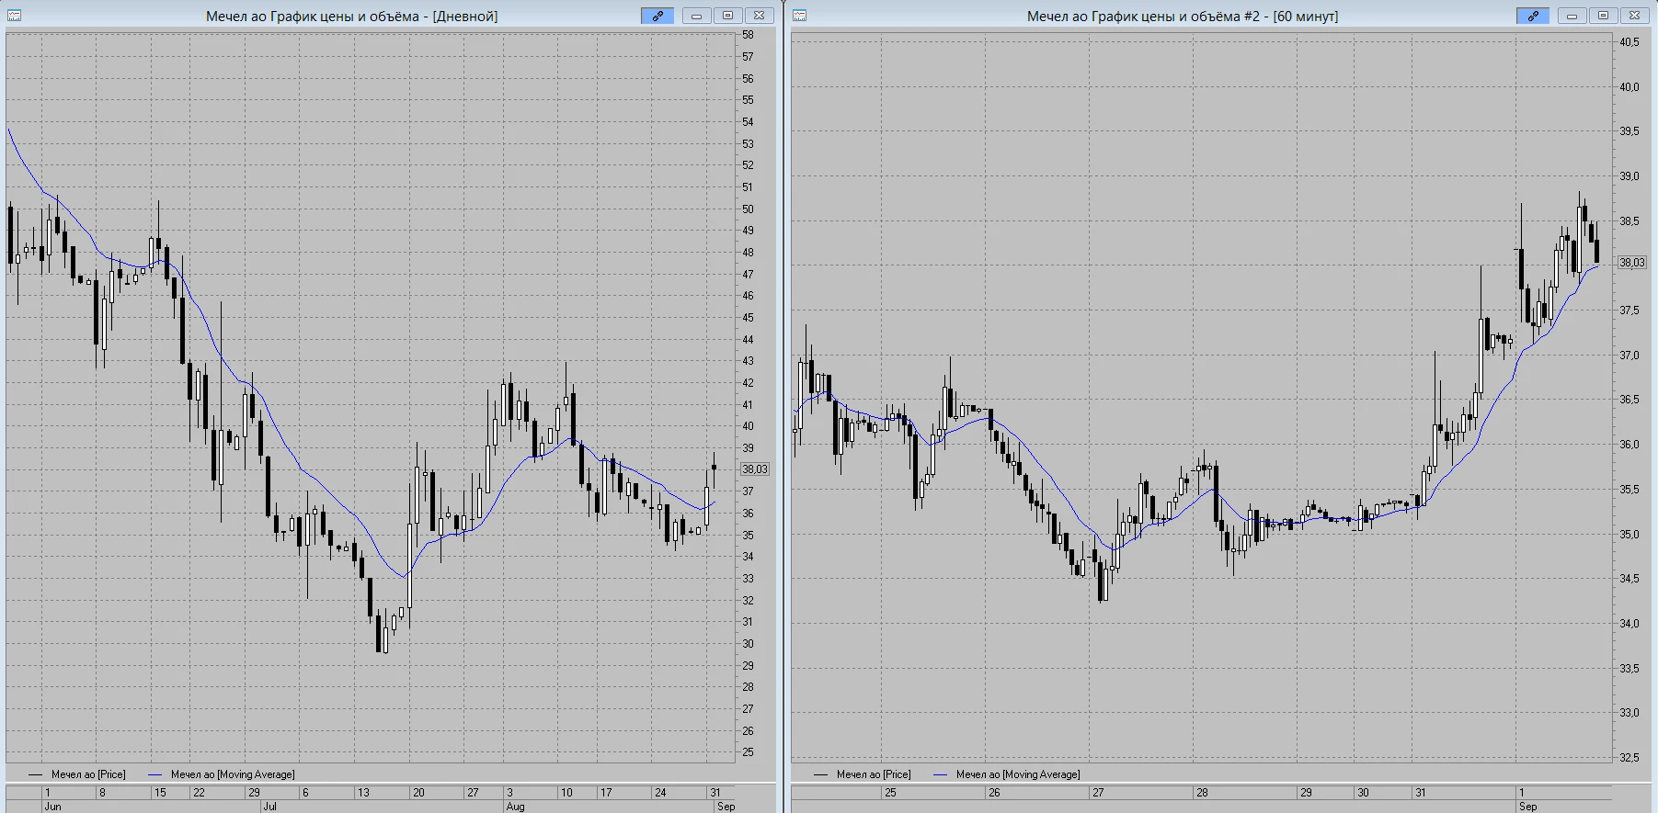Viewport: 1658px width, 813px height.
Task: Open the system menu icon of the 60-minute chart window
Action: point(799,16)
